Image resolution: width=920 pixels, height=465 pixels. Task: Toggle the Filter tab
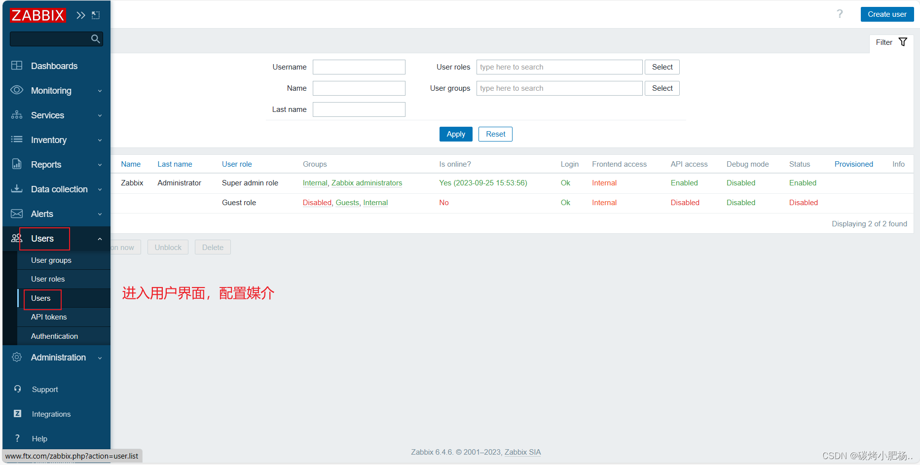tap(891, 42)
